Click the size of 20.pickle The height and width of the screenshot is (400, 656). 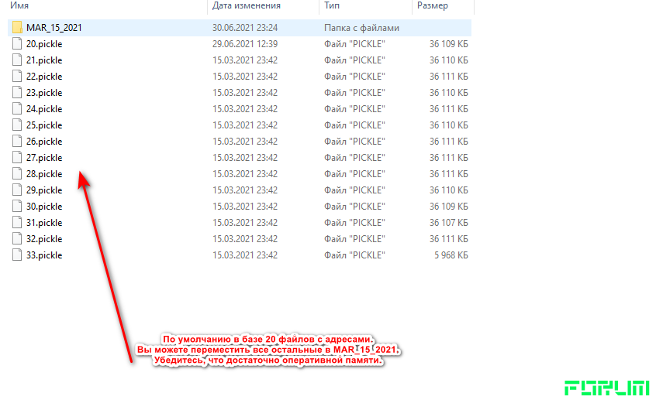[x=448, y=44]
